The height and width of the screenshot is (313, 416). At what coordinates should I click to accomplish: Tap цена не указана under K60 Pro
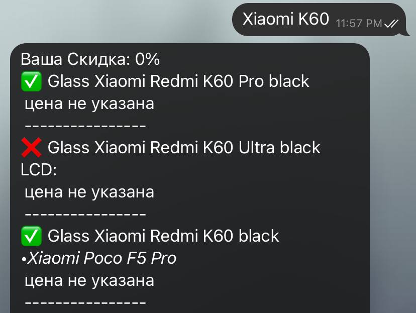(89, 103)
